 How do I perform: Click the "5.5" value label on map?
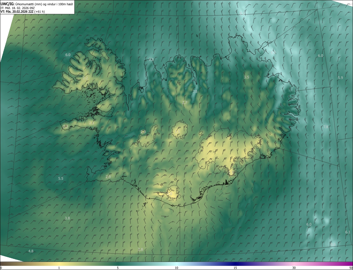tap(61, 179)
